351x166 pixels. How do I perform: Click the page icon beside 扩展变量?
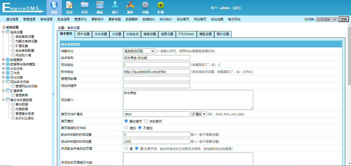(13, 46)
